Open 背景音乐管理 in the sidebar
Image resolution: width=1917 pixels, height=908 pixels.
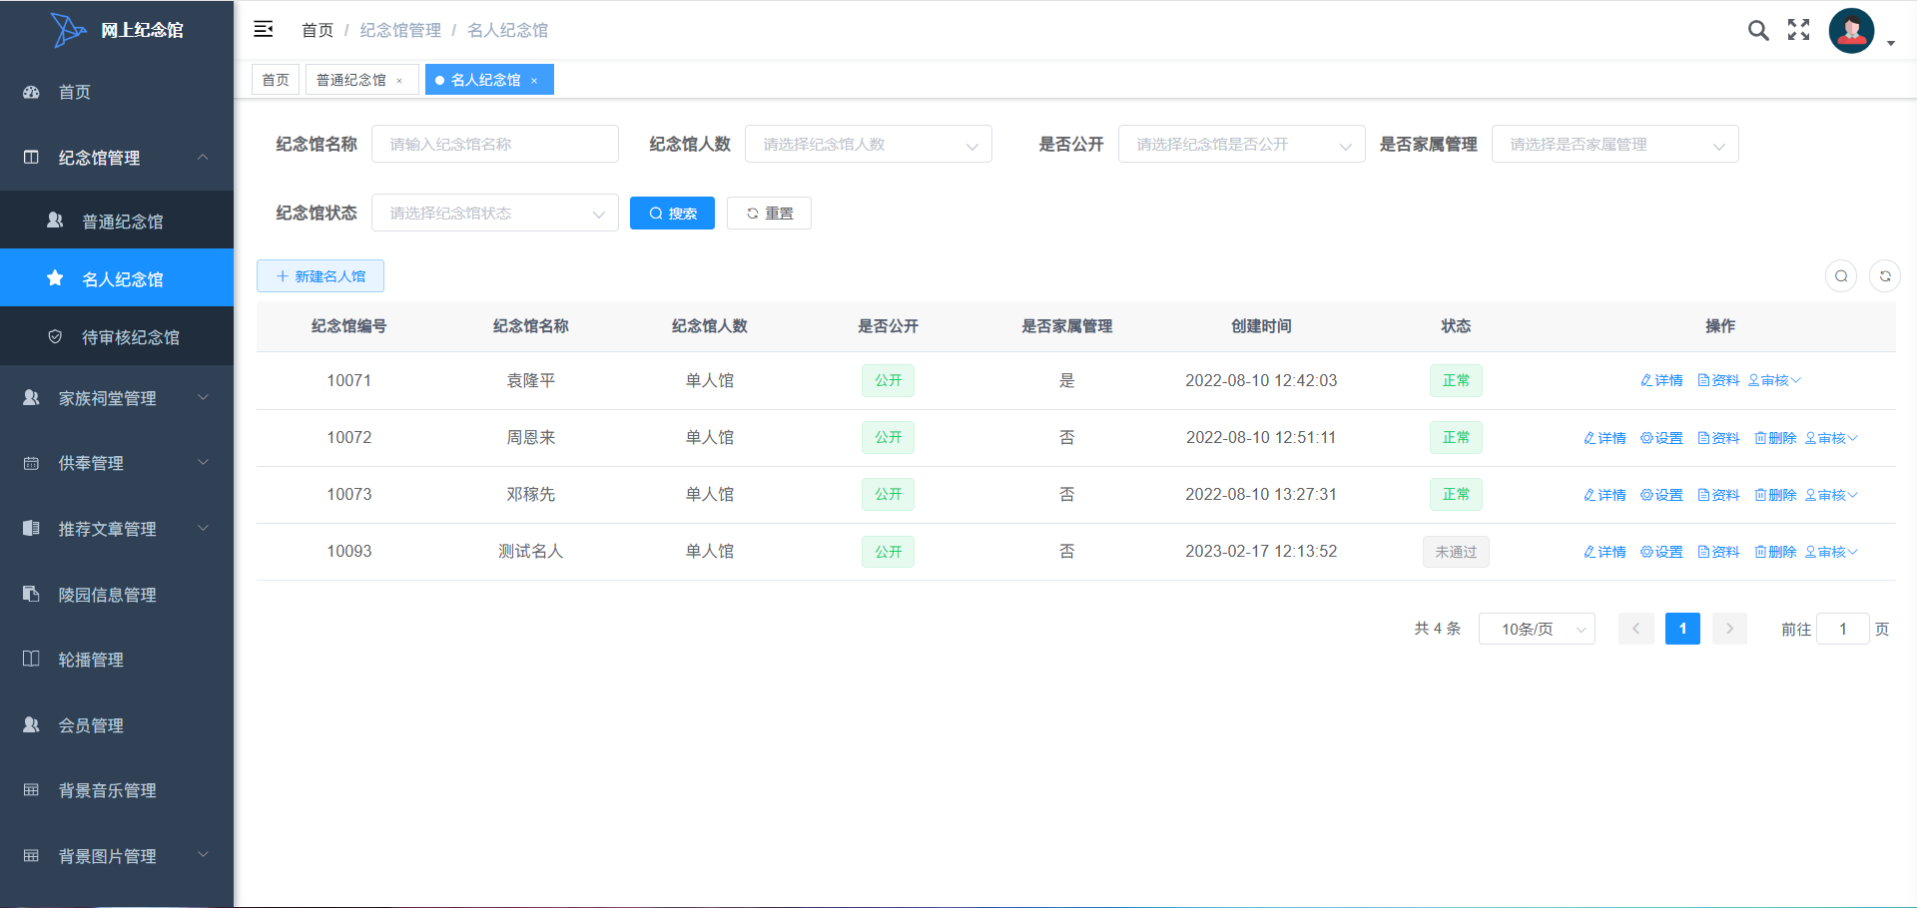tap(117, 790)
